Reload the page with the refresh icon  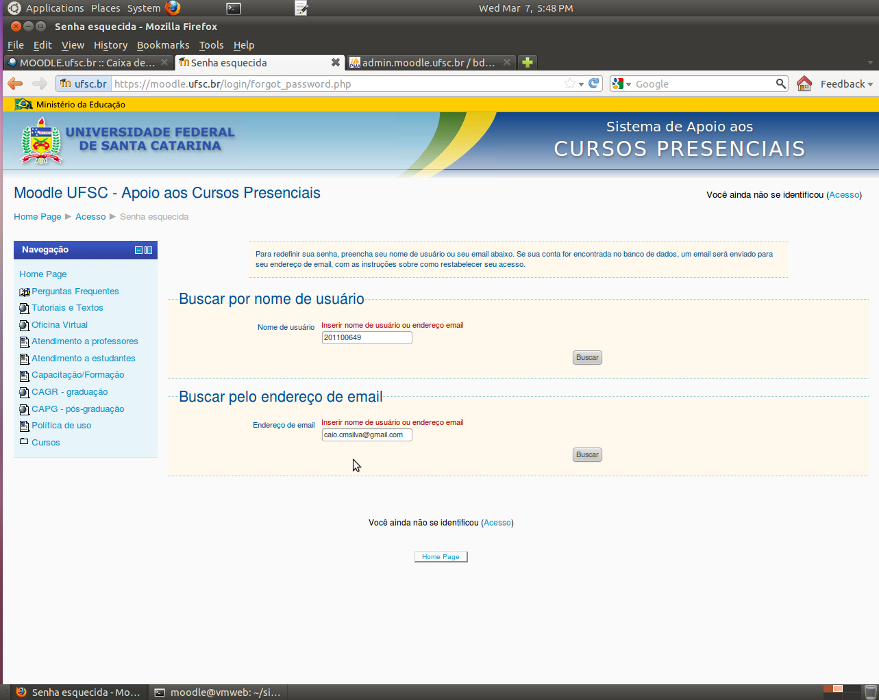point(594,83)
